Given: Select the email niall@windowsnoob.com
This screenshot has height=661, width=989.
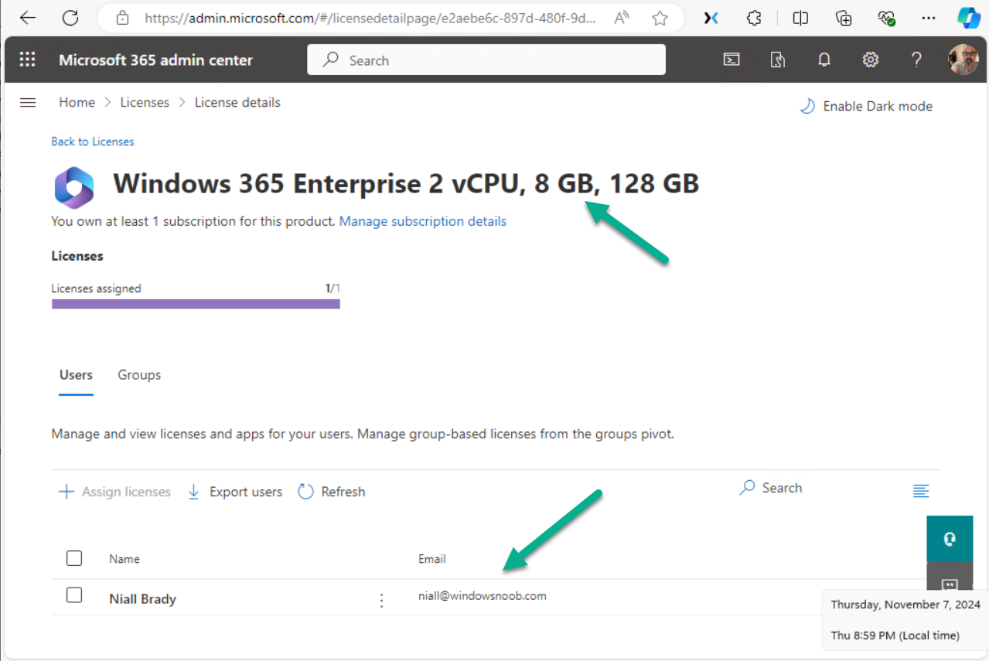Looking at the screenshot, I should 483,595.
